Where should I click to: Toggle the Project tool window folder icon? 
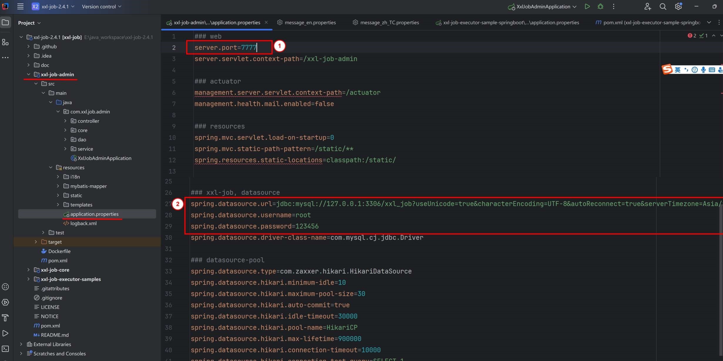coord(5,22)
